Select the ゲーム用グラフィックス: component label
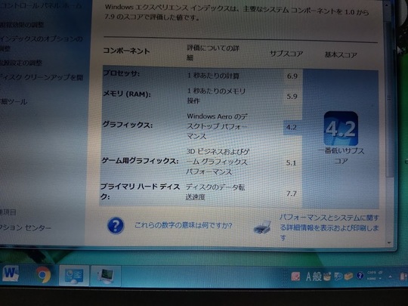This screenshot has height=306, width=408. coord(140,161)
